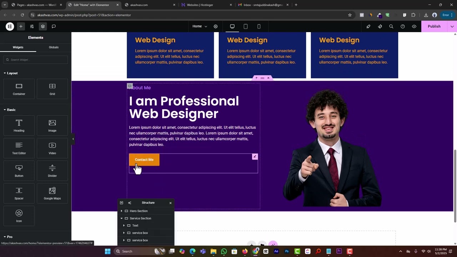Click the container handle on About Me
This screenshot has height=257, width=457.
click(x=130, y=86)
